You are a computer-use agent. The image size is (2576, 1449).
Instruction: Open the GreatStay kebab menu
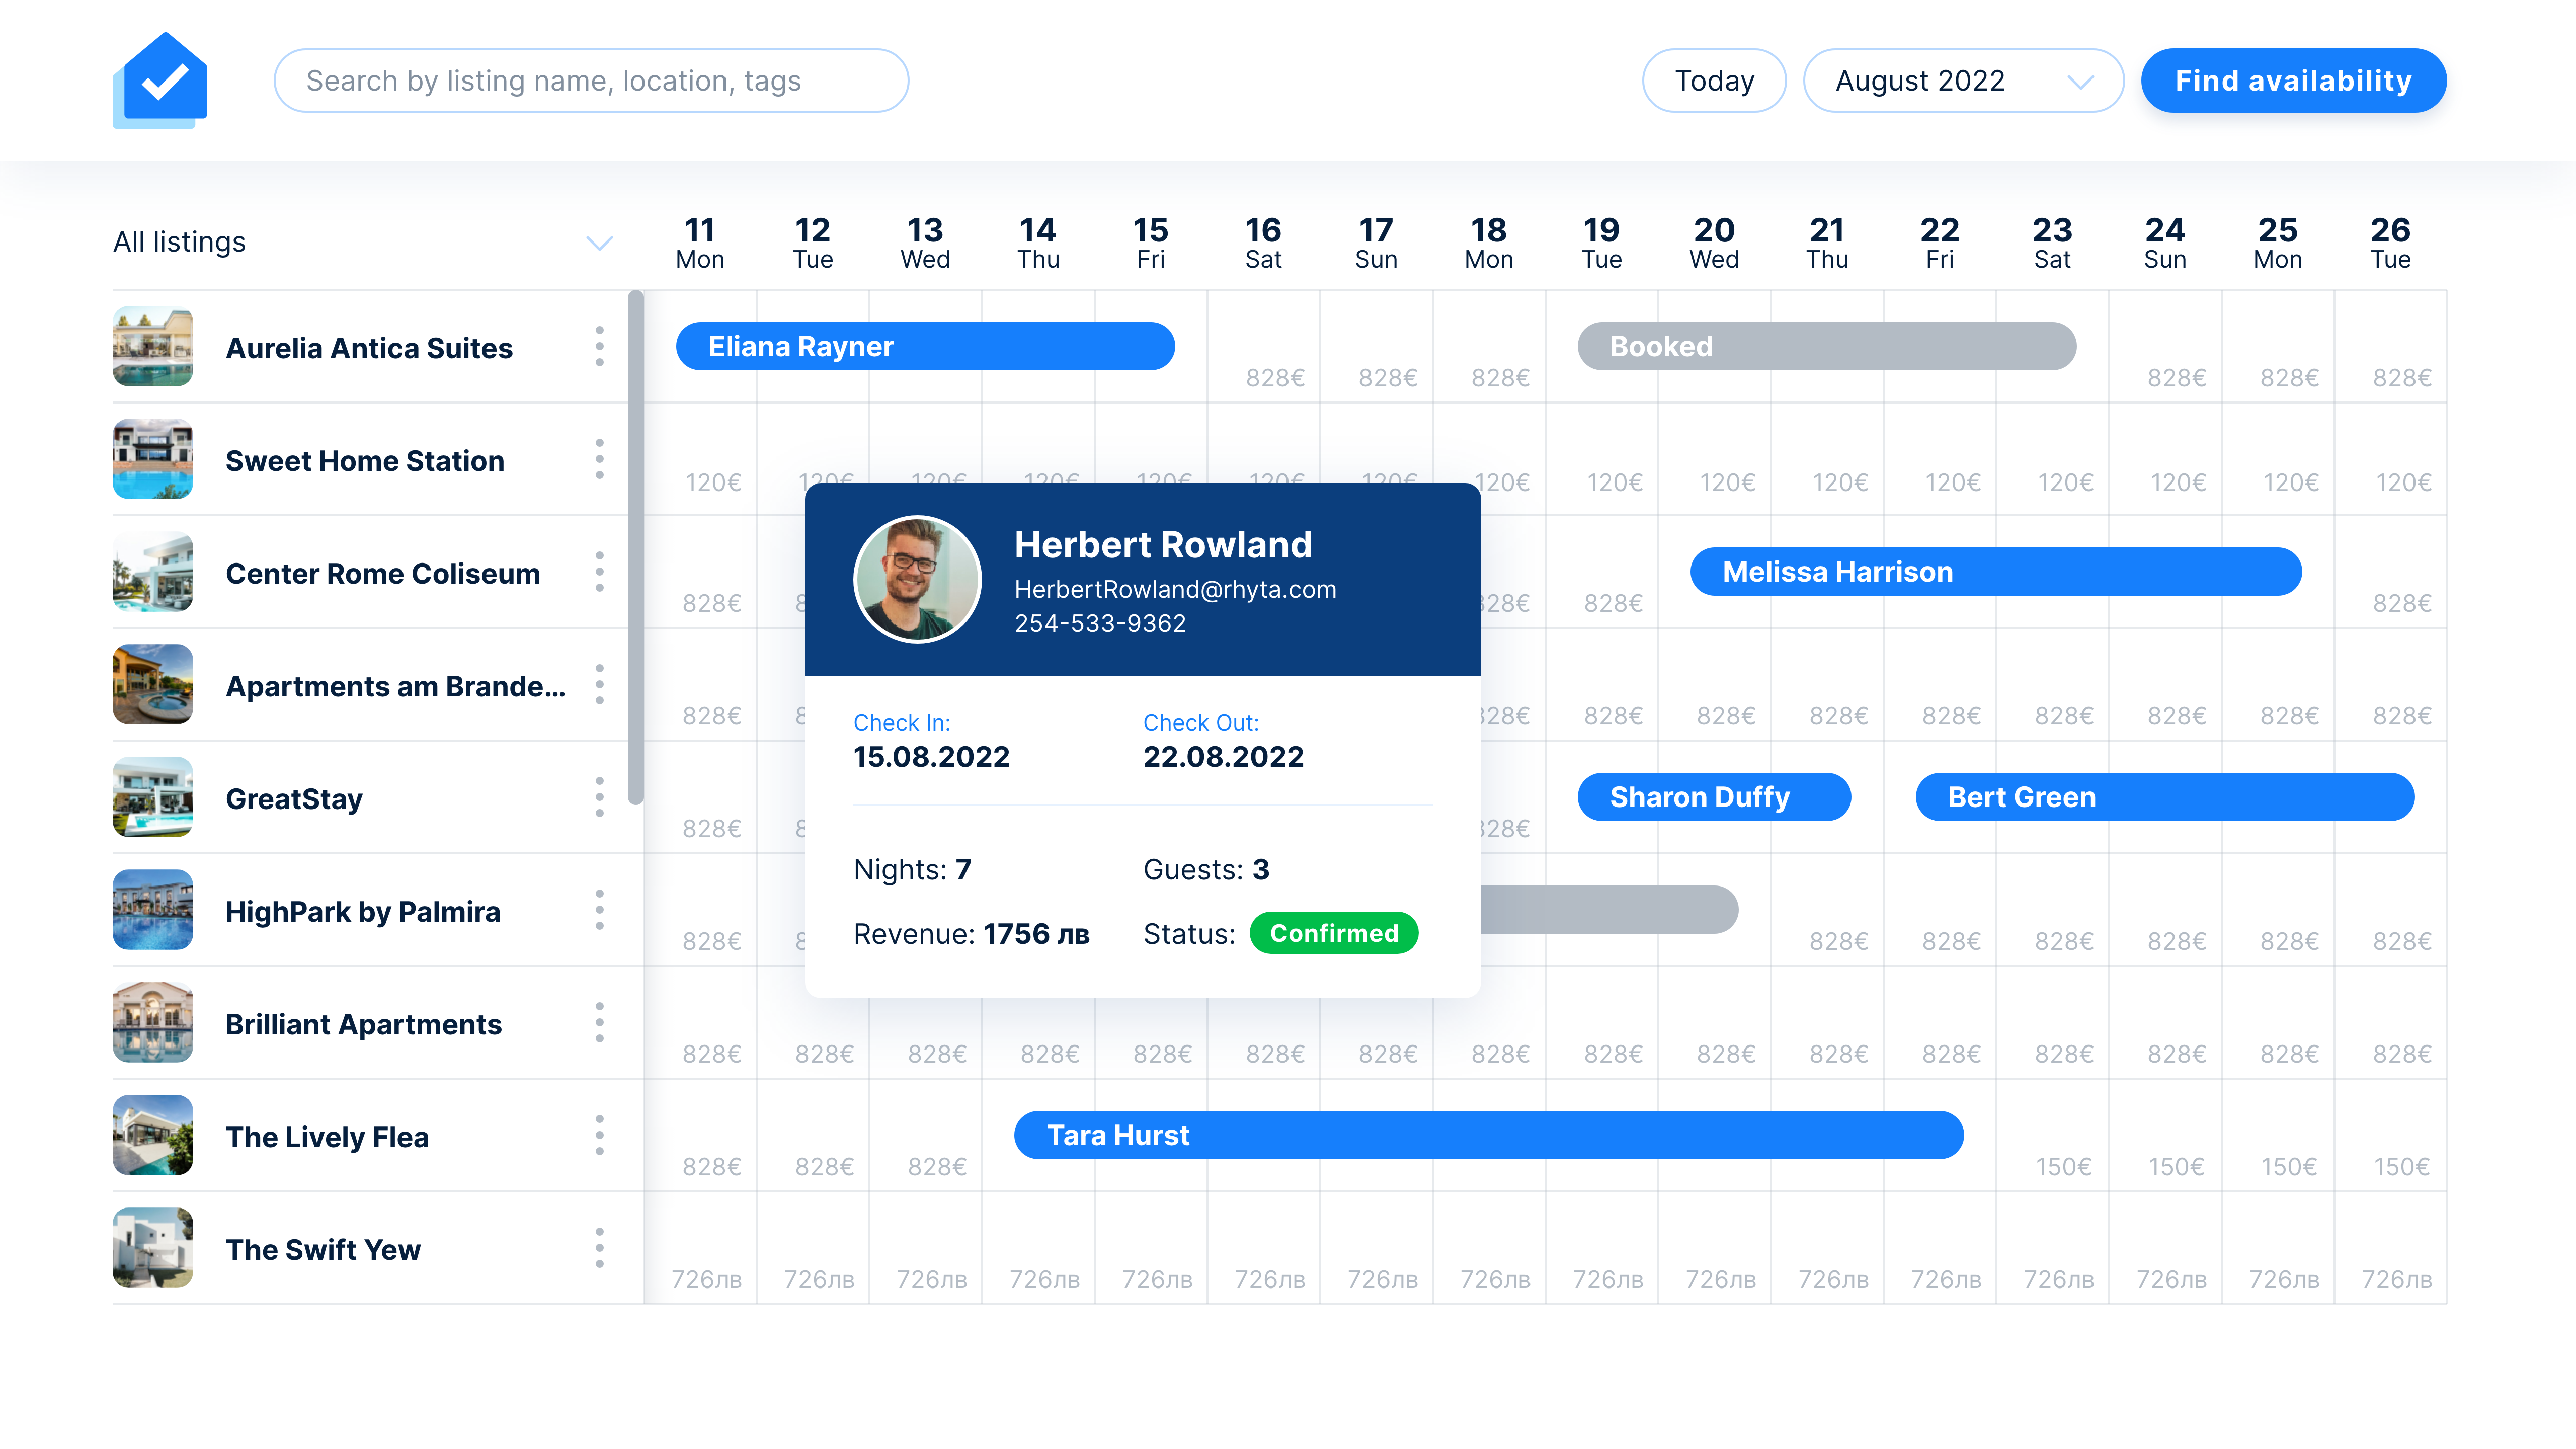point(599,797)
